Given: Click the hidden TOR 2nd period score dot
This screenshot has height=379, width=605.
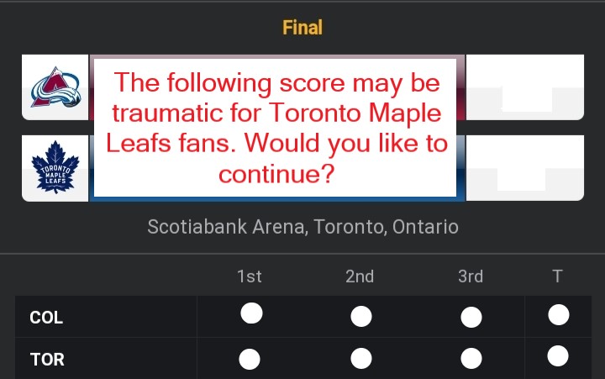Looking at the screenshot, I should [361, 359].
